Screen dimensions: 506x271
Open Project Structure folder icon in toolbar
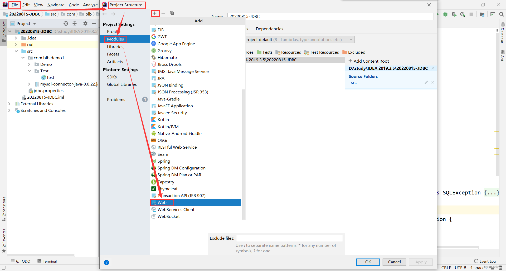[x=482, y=14]
